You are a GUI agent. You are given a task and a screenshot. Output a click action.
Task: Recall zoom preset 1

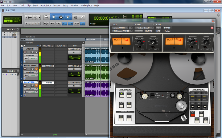[27, 24]
